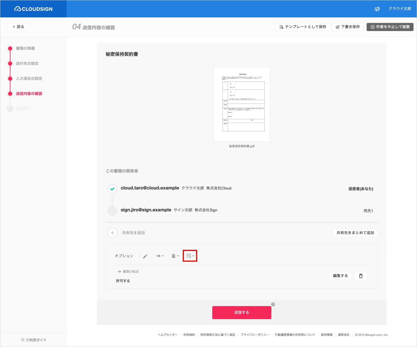Click the 送信する send button
The height and width of the screenshot is (347, 417).
pyautogui.click(x=242, y=312)
